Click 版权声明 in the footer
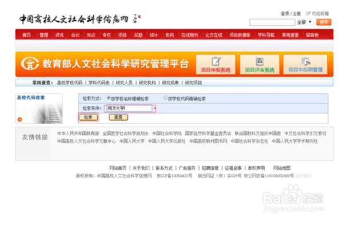 (256, 168)
